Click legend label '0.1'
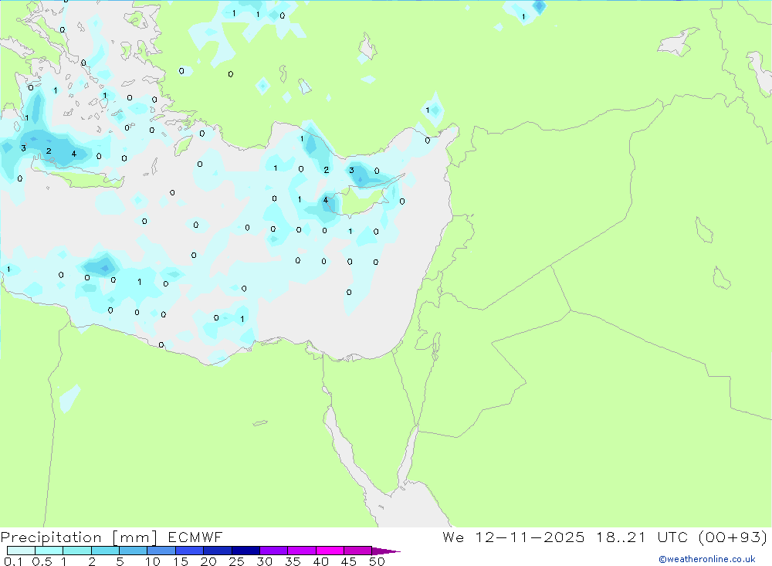The width and height of the screenshot is (772, 566). point(13,561)
